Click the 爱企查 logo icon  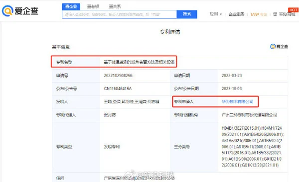7,10
